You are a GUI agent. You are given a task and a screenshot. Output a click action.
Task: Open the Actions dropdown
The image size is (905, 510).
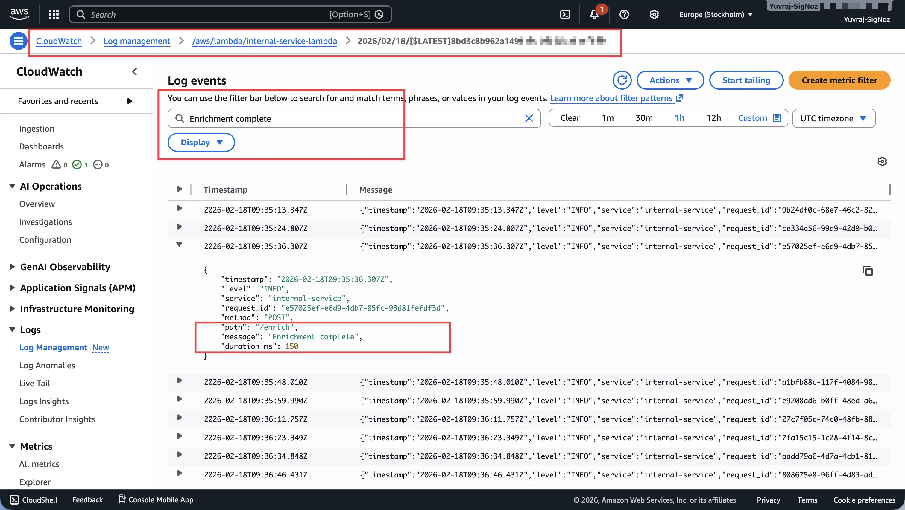(x=670, y=80)
